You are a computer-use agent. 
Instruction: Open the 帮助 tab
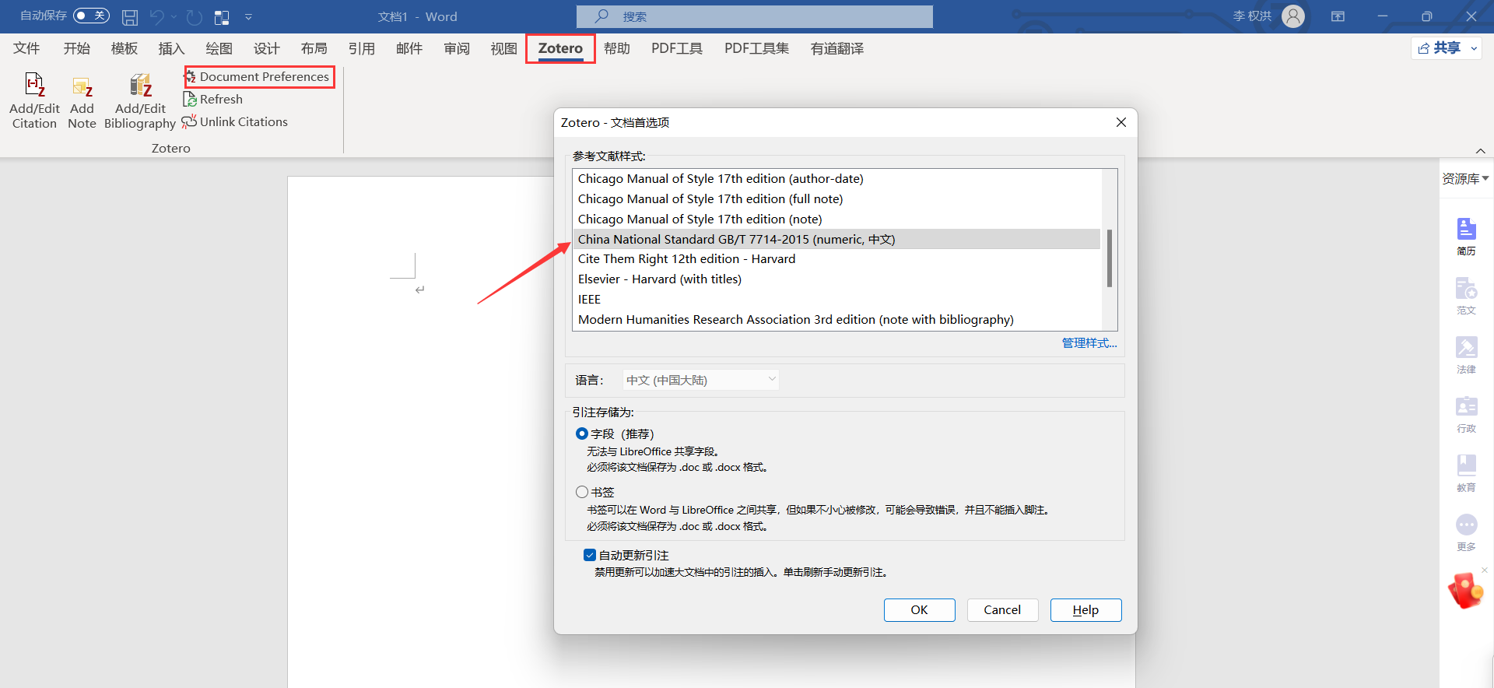(617, 48)
